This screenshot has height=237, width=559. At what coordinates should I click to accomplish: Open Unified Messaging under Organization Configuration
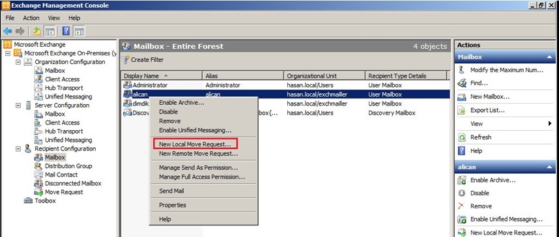(x=68, y=96)
